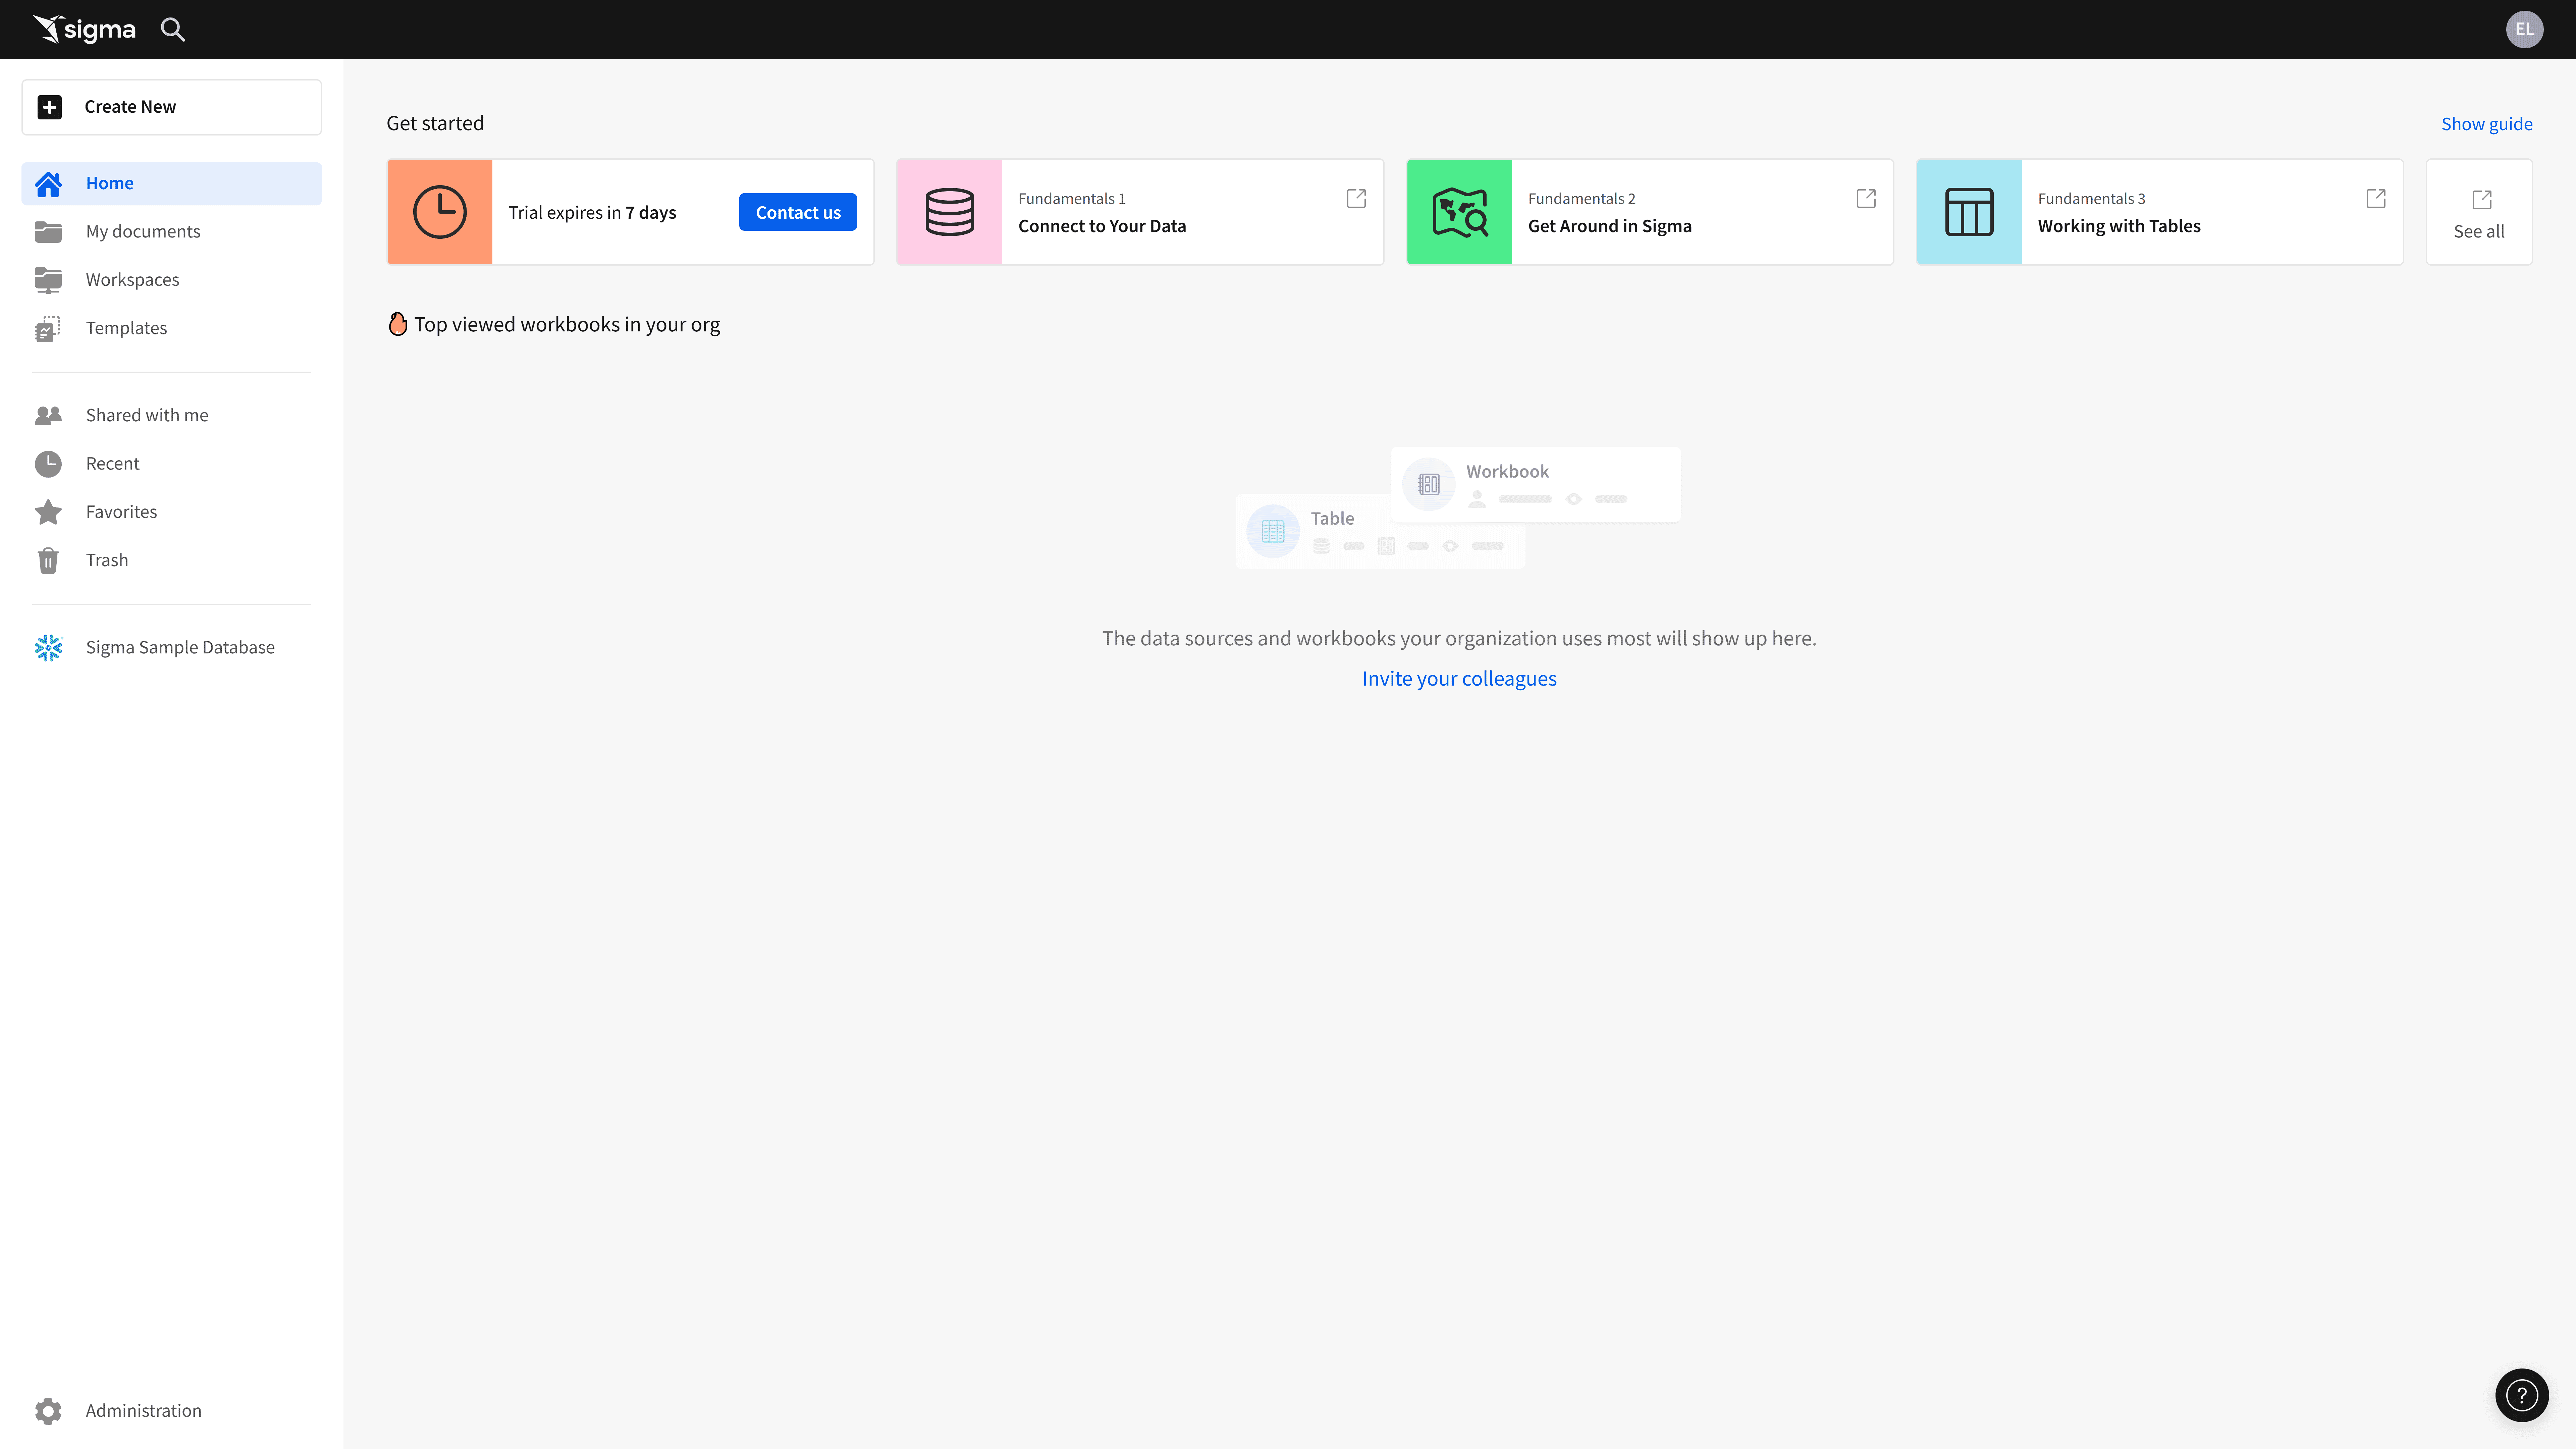Click the Create New plus icon
Image resolution: width=2576 pixels, height=1449 pixels.
tap(49, 107)
